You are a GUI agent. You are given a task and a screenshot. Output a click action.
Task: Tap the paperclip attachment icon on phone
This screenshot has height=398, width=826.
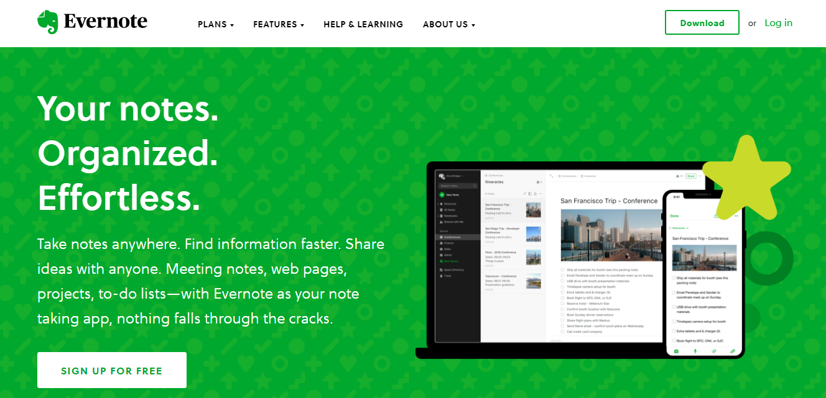(x=732, y=351)
